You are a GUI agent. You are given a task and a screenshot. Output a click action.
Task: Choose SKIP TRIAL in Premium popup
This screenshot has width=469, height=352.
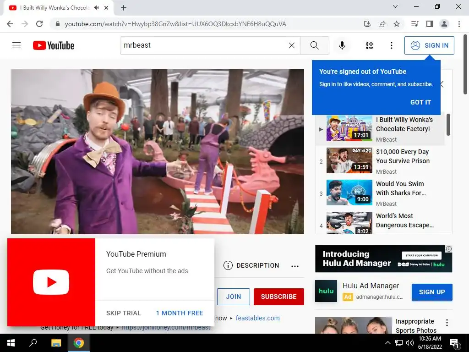point(124,313)
